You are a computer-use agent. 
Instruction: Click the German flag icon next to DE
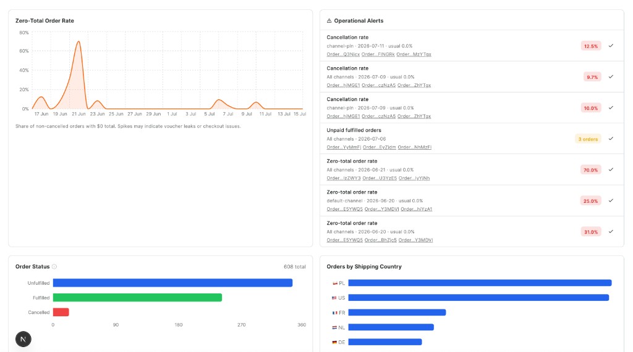[334, 342]
